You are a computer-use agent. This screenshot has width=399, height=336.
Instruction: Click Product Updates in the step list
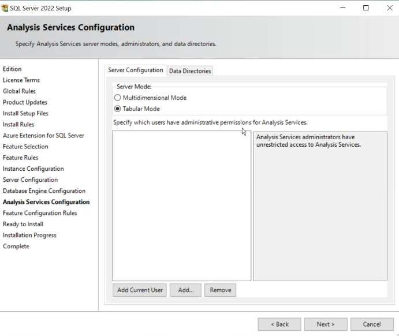coord(25,102)
